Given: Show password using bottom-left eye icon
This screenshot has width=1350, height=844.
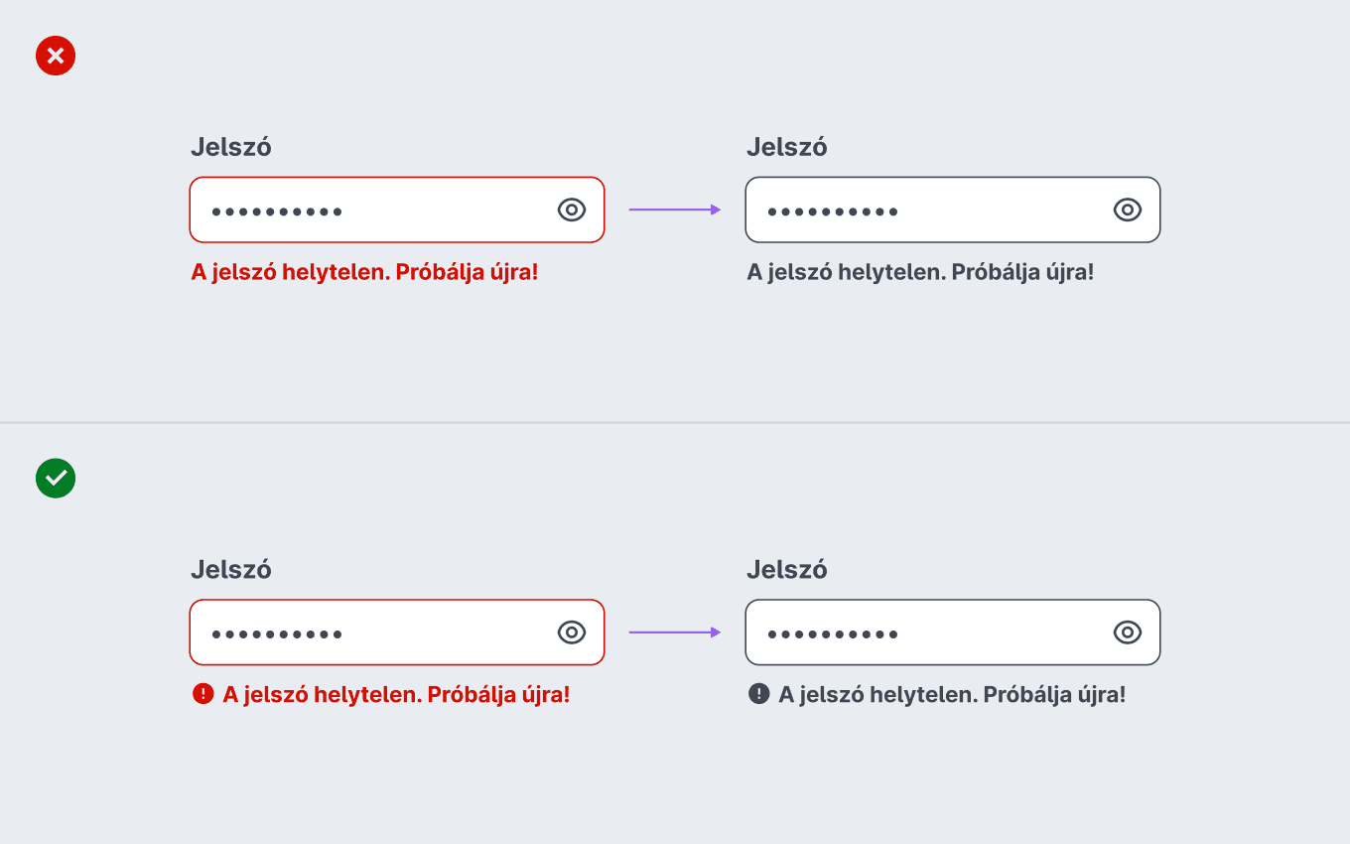Looking at the screenshot, I should [572, 633].
